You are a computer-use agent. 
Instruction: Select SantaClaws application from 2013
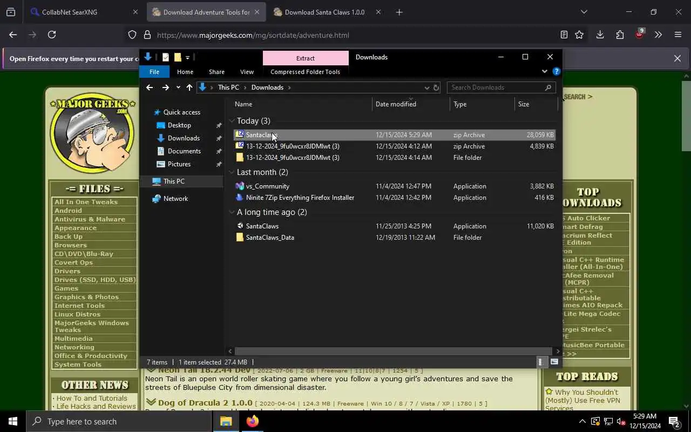point(394,226)
